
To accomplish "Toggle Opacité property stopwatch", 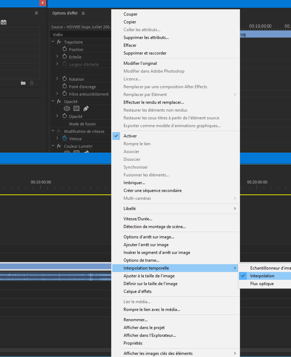I will coord(65,116).
